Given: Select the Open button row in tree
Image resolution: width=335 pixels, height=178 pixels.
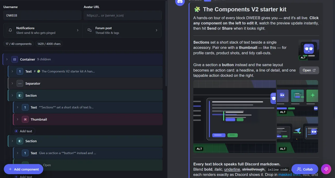Looking at the screenshot, I should coord(88,165).
